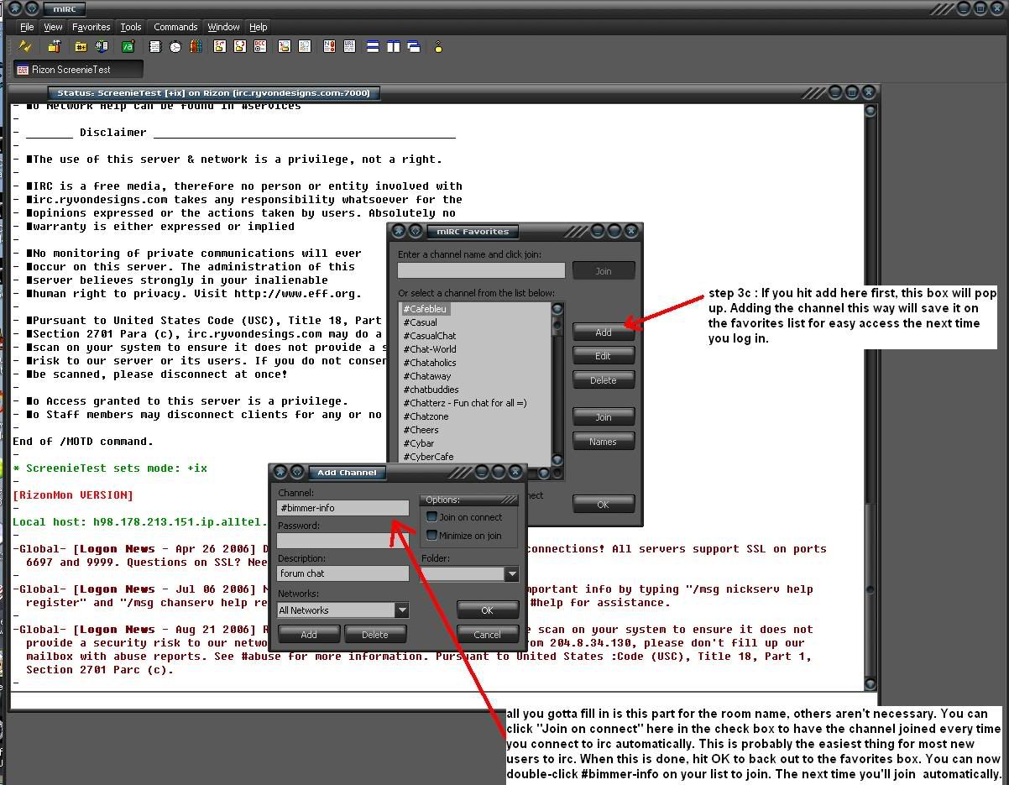Click Delete in the mIRC Favorites dialog
The height and width of the screenshot is (785, 1009).
pos(604,380)
